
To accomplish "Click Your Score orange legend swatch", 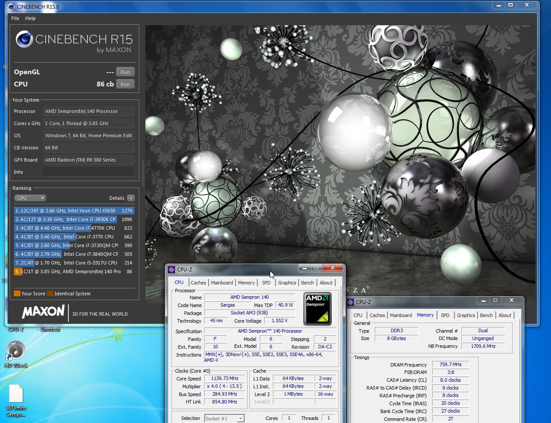I will [x=17, y=294].
